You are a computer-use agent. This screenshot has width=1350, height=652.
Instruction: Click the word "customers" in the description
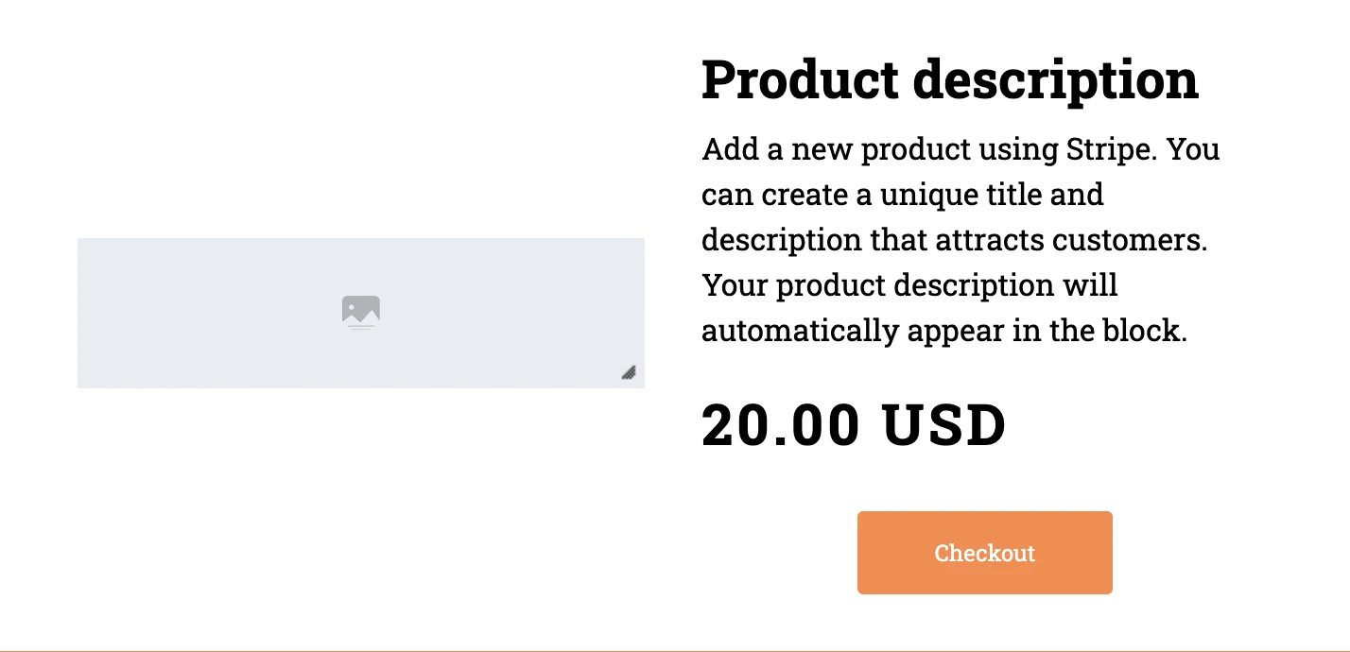pos(1133,240)
